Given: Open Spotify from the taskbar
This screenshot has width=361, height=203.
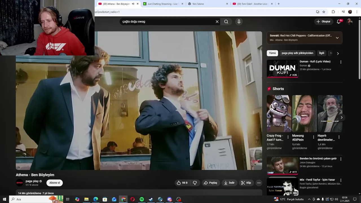Looking at the screenshot, I should click(x=142, y=199).
